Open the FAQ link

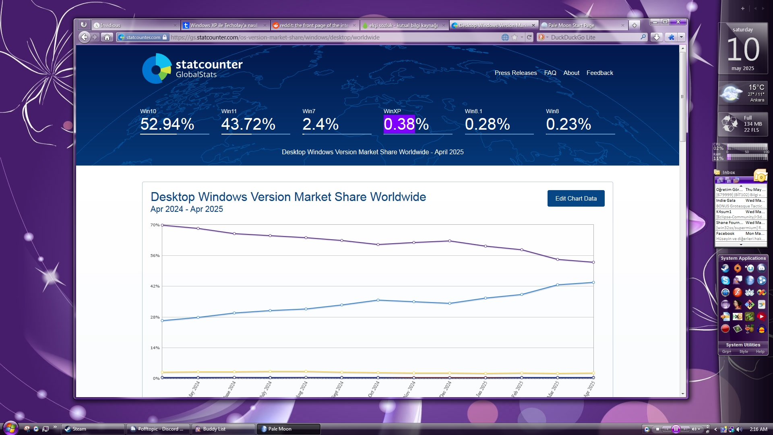click(x=550, y=73)
